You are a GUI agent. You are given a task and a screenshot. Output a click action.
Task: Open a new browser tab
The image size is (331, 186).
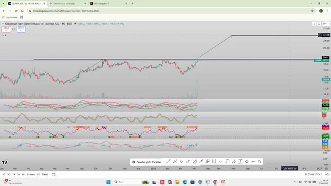pos(132,3)
